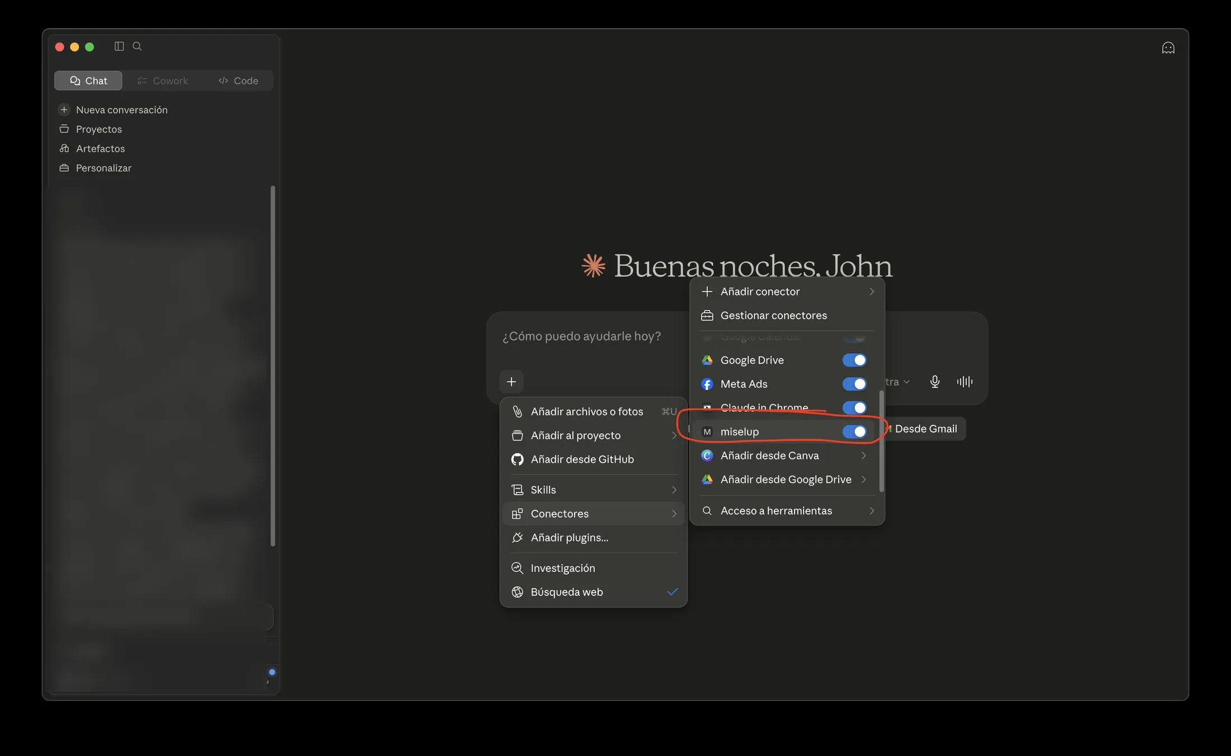Open the Skills submenu chevron
Screen dimensions: 1231x756
pyautogui.click(x=674, y=490)
